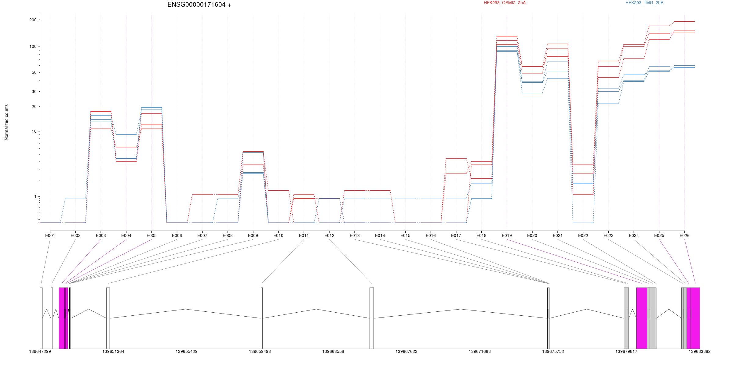Viewport: 733px width, 366px height.
Task: Select the HEK293_OSMI2_2hA legend label
Action: (505, 3)
